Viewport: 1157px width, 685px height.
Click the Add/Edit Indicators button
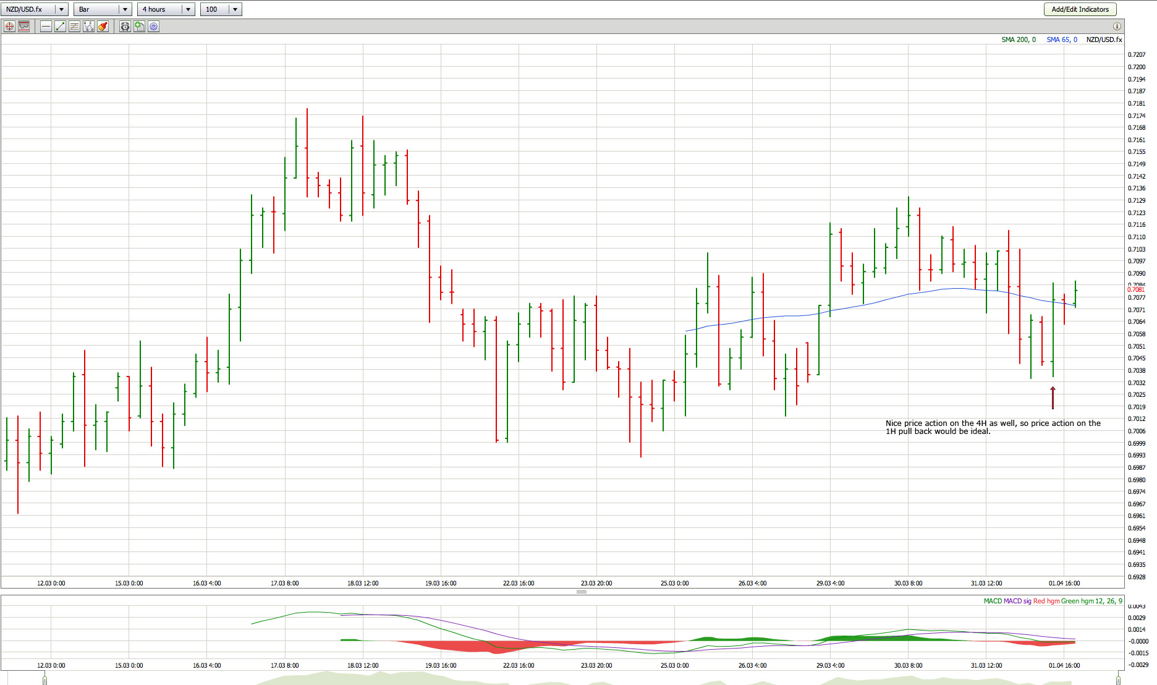tap(1080, 9)
